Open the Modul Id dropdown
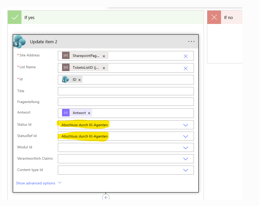The height and width of the screenshot is (206, 259). [x=185, y=148]
